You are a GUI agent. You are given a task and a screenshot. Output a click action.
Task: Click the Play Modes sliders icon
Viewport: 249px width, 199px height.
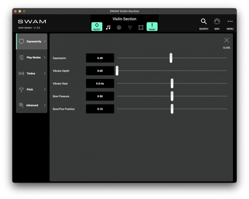pos(21,57)
